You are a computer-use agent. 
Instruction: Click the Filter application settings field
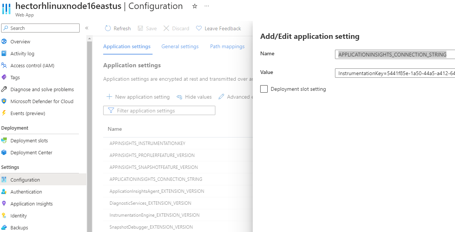click(x=159, y=110)
